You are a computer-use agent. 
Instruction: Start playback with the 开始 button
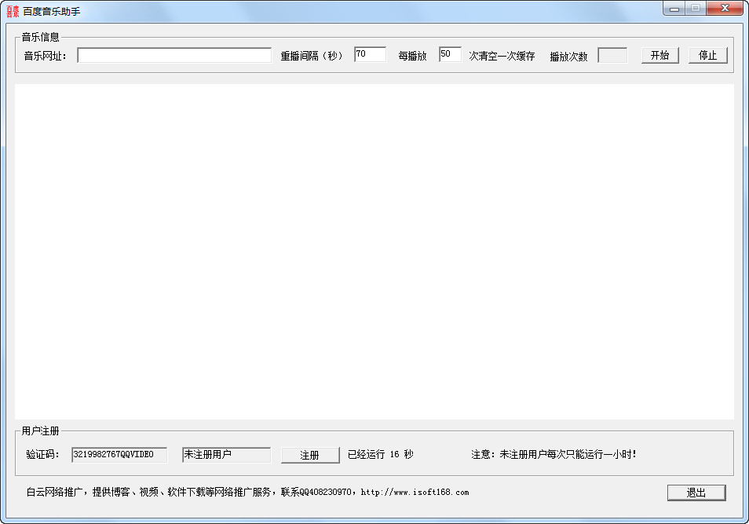point(659,55)
